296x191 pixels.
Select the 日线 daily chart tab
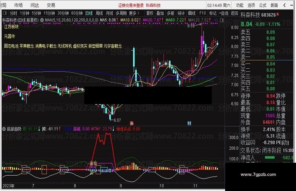89,13
